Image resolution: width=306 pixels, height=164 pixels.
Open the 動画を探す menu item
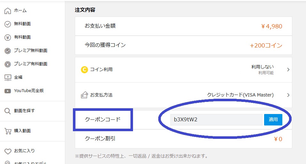[24, 111]
